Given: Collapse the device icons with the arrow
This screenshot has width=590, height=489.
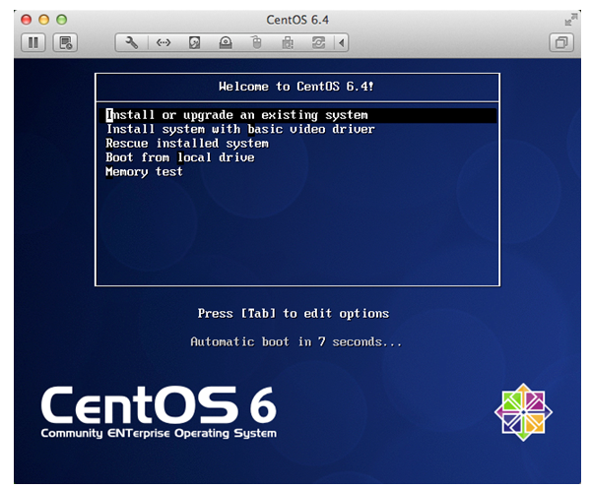Looking at the screenshot, I should 341,43.
